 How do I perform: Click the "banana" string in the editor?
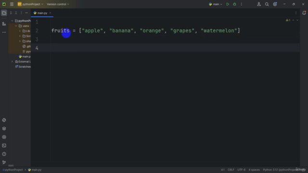click(x=121, y=31)
